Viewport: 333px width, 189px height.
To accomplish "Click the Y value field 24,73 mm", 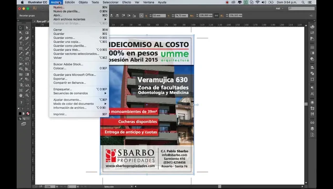I will click(x=181, y=16).
